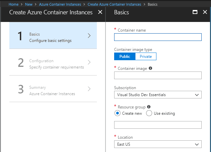Click the chevron arrow on Summary step
The height and width of the screenshot is (152, 211).
click(x=89, y=89)
